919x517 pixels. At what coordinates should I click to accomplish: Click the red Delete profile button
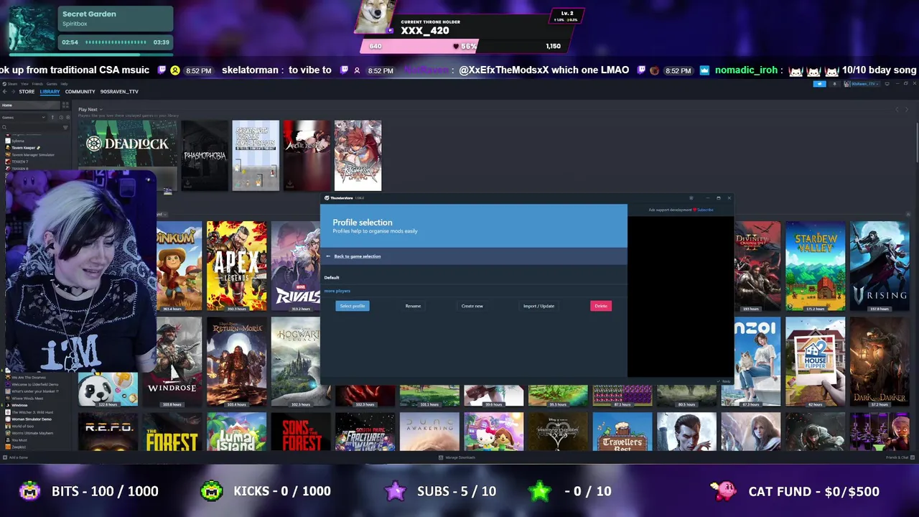point(601,306)
